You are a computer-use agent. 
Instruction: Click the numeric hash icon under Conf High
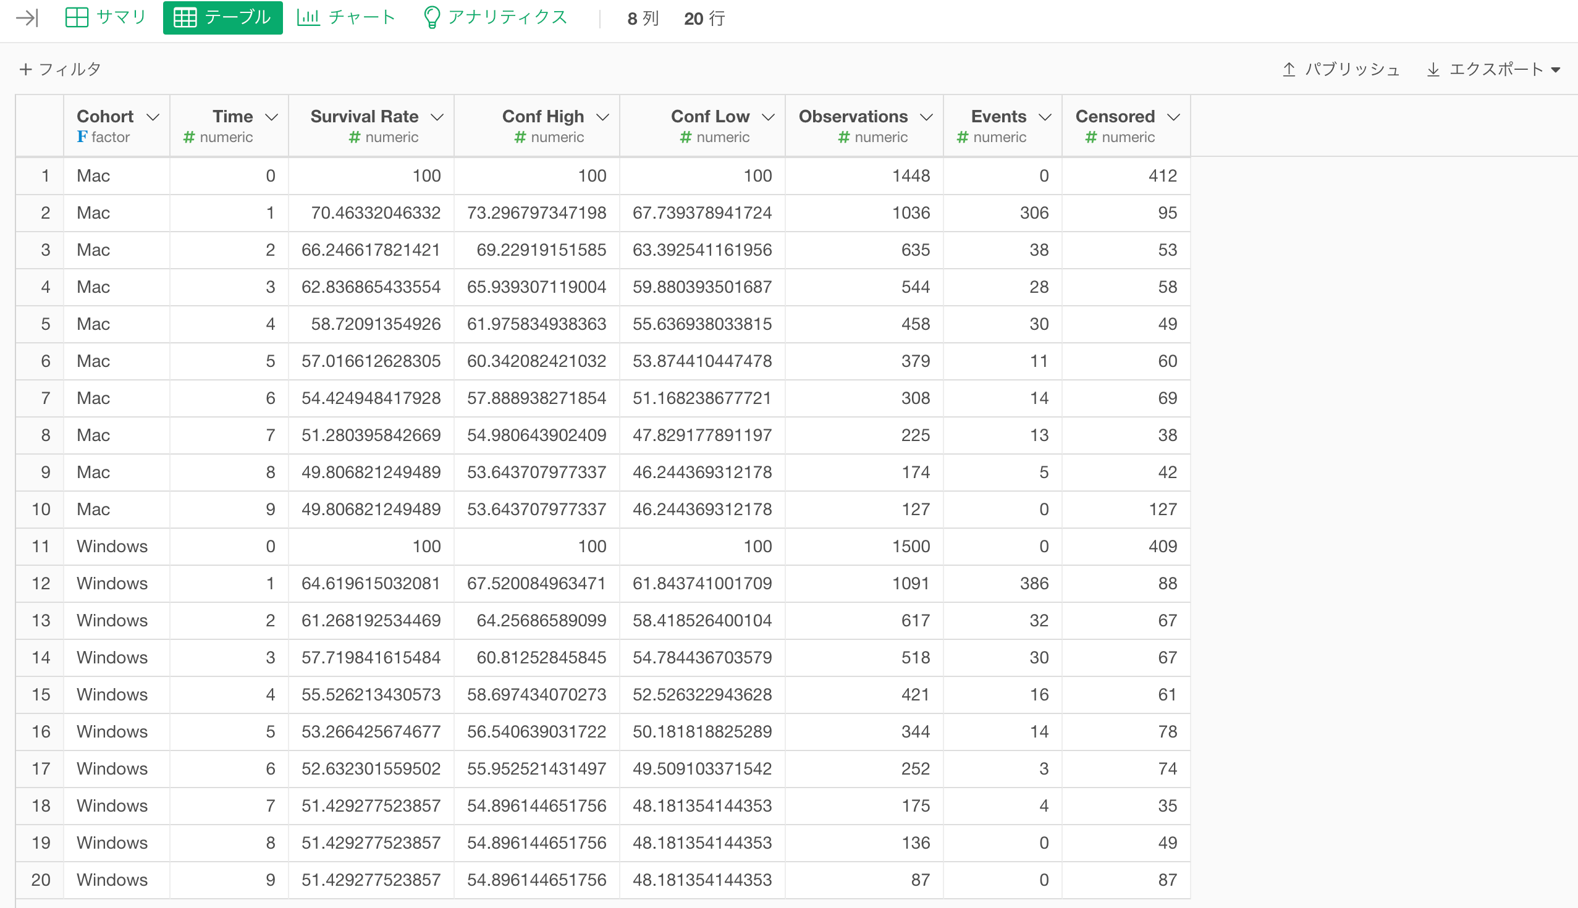click(520, 137)
